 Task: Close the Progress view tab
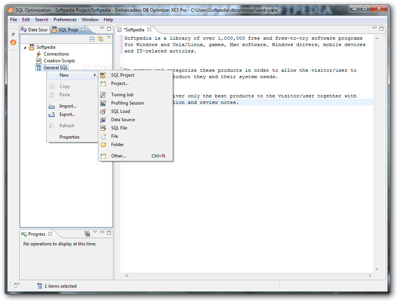coord(50,234)
